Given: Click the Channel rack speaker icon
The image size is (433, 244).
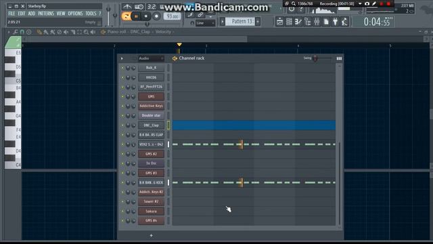Looking at the screenshot, I should 175,58.
